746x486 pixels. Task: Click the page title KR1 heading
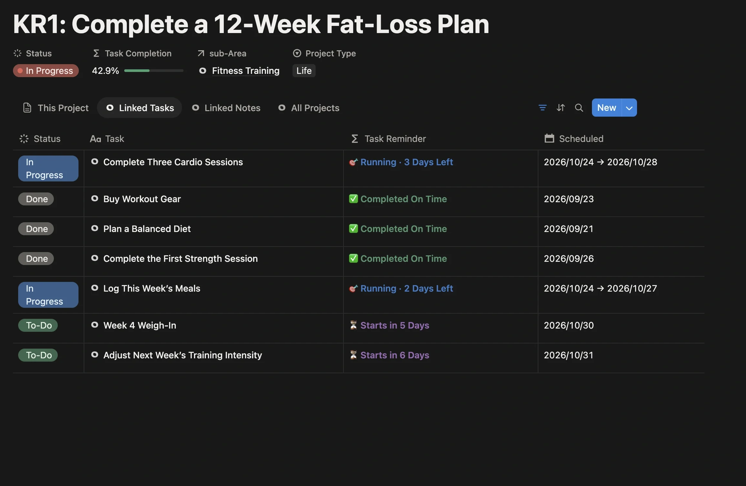coord(251,24)
